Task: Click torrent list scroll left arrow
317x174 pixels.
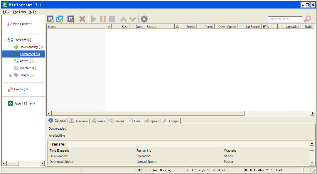Action: coord(49,113)
